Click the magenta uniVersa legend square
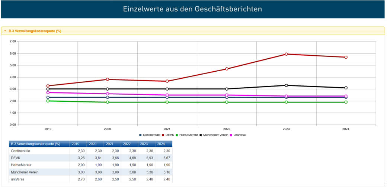This screenshot has height=189, width=387. click(x=231, y=135)
